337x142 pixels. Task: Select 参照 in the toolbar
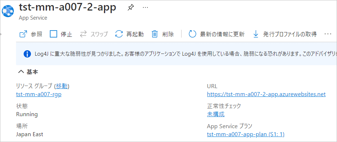36,34
